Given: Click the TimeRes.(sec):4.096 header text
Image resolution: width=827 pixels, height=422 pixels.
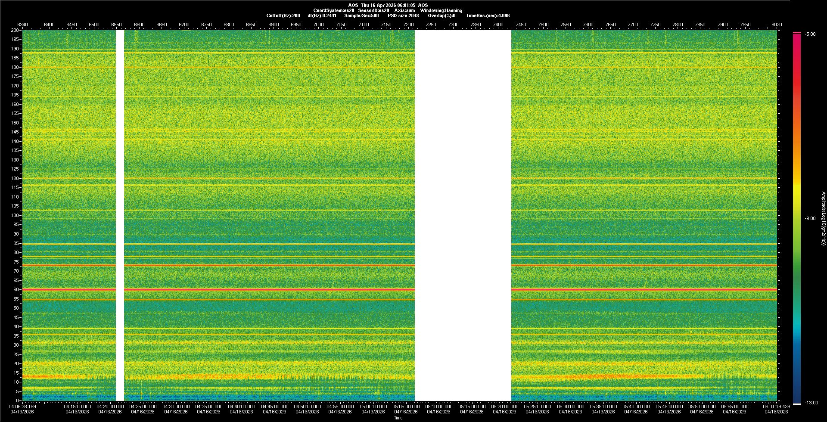Looking at the screenshot, I should (x=488, y=16).
